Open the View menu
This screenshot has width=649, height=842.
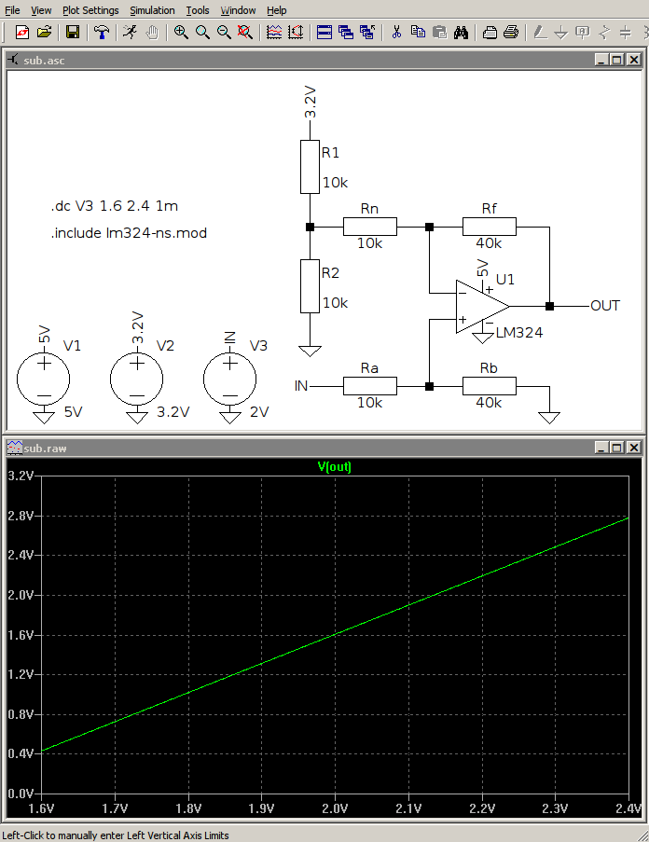(41, 10)
